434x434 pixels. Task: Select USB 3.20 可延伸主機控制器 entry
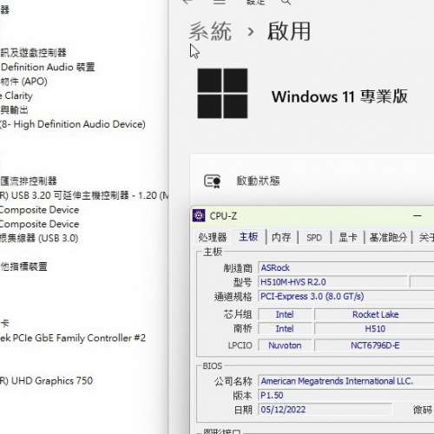pos(84,195)
